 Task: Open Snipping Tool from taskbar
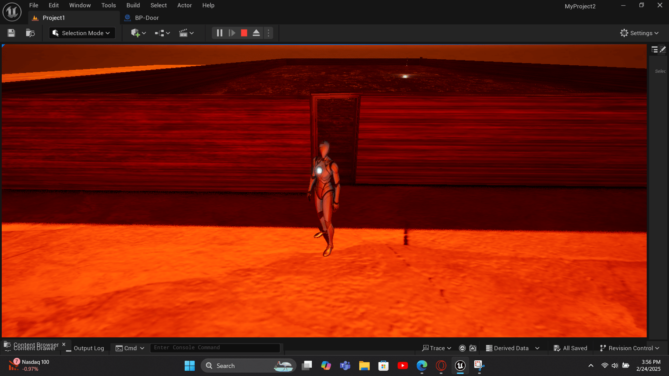479,366
